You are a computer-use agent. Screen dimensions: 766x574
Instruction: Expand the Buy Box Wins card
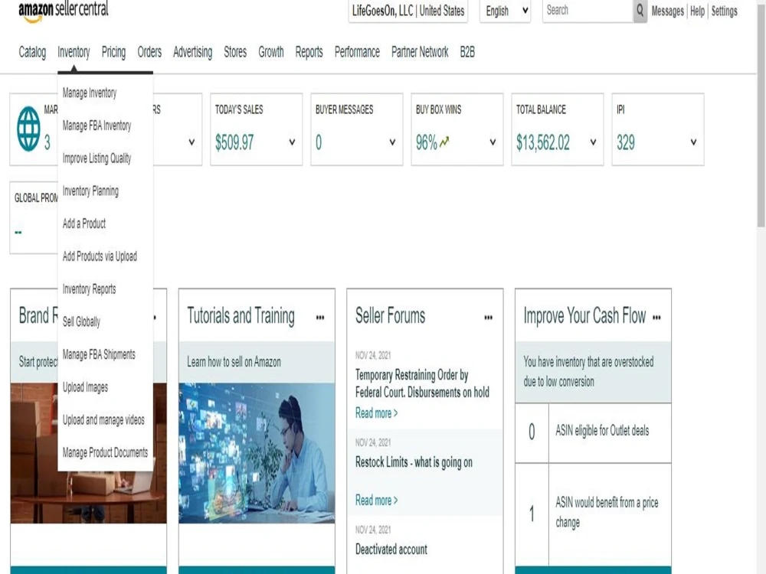[493, 142]
